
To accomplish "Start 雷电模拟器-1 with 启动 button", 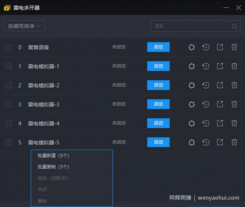I will tap(158, 66).
